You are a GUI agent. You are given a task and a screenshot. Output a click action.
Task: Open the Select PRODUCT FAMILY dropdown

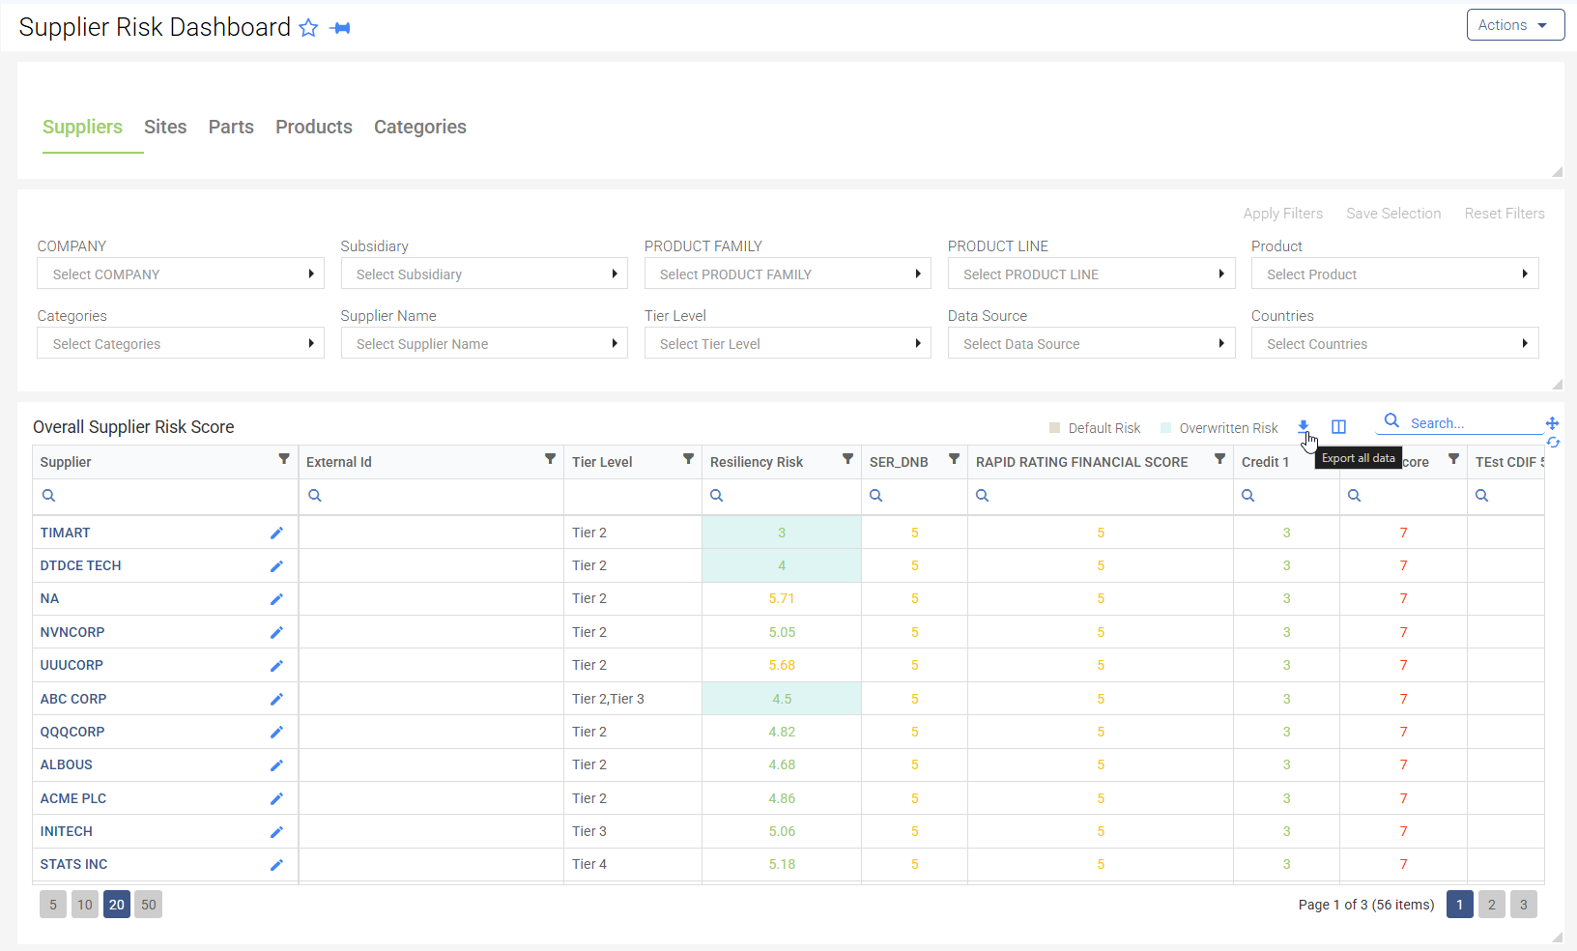(x=788, y=274)
